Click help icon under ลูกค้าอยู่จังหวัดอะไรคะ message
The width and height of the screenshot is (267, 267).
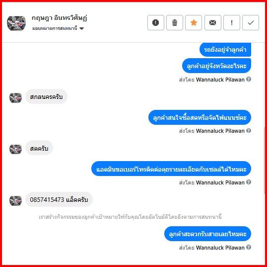pyautogui.click(x=249, y=79)
